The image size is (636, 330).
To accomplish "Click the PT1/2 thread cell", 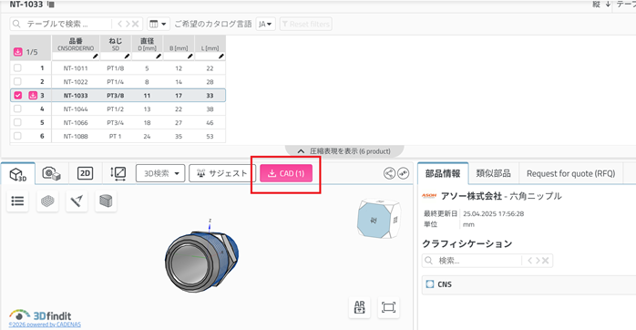I will point(115,109).
